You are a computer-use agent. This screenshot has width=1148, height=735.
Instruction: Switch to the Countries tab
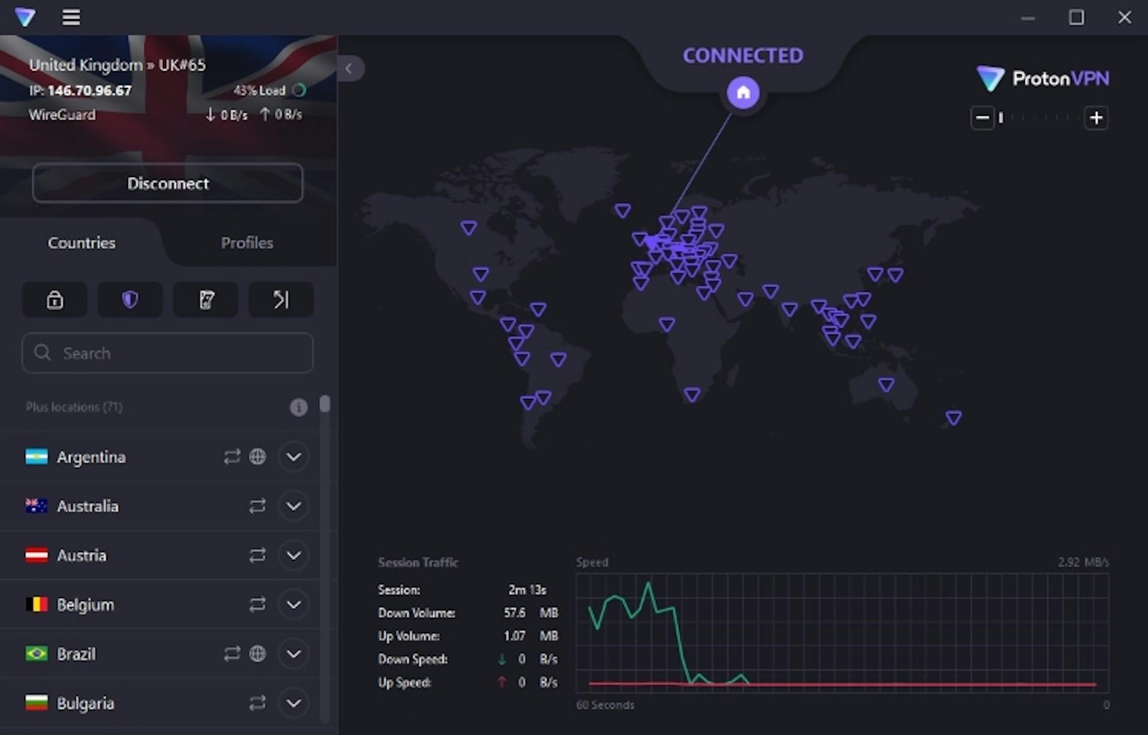tap(82, 242)
